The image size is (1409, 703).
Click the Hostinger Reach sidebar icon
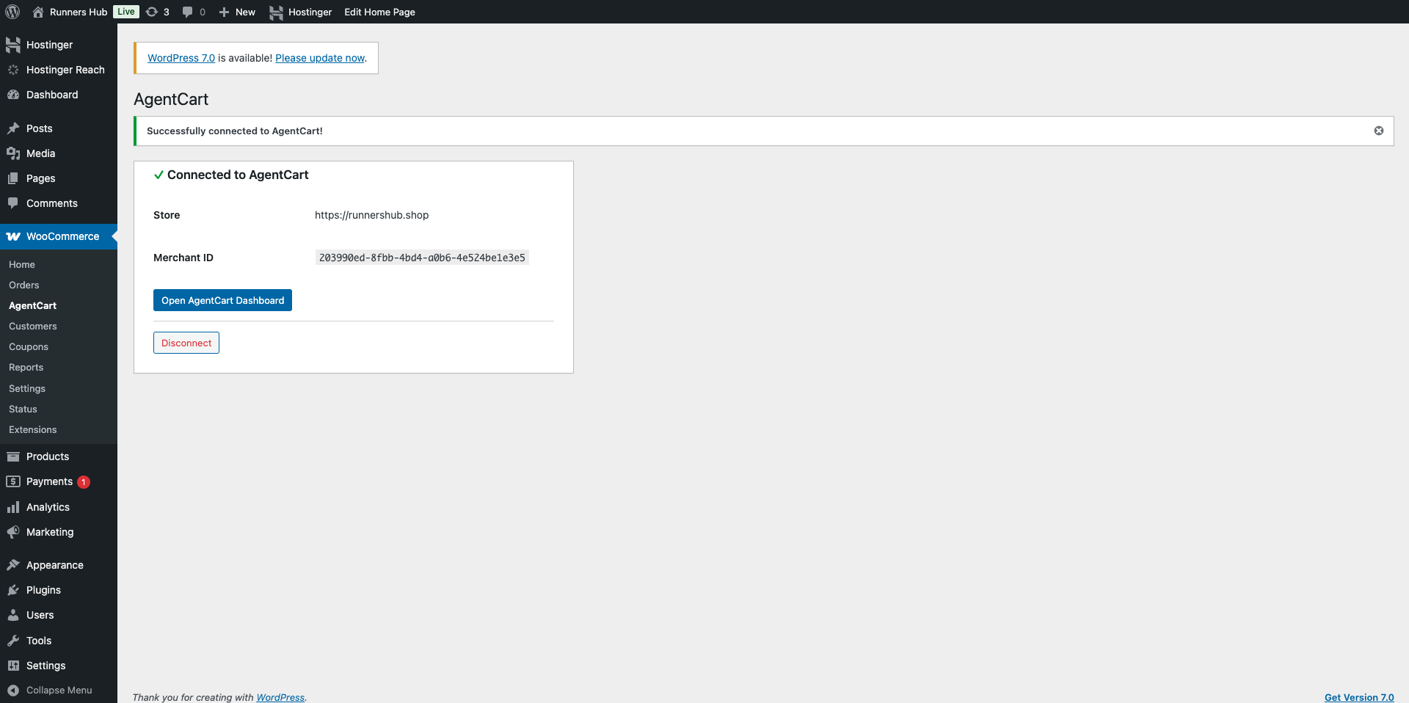point(13,70)
